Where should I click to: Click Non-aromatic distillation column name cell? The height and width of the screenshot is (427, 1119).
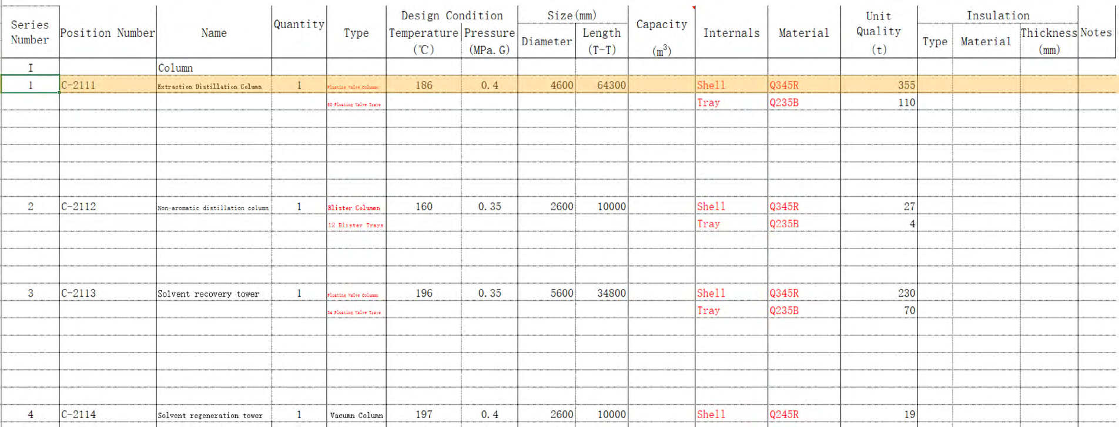click(214, 206)
